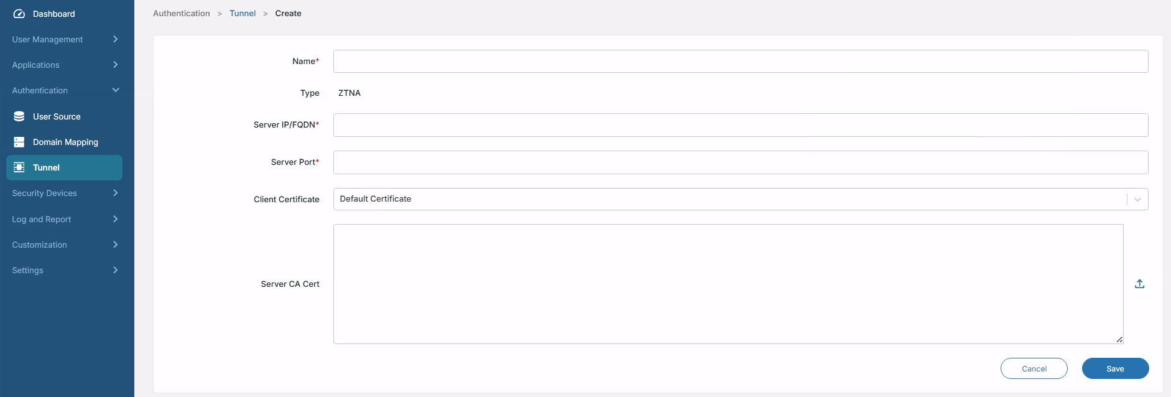Click into the Server Port field

(740, 162)
